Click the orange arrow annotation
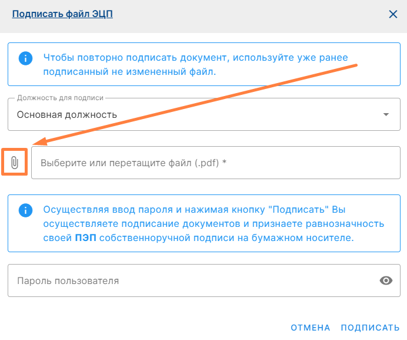The image size is (407, 340). click(194, 104)
